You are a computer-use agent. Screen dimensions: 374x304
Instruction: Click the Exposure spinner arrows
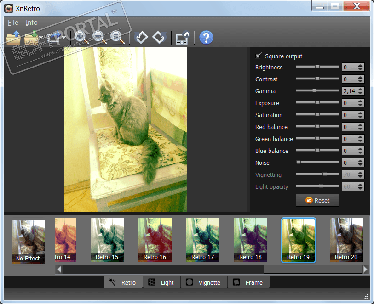pos(360,103)
